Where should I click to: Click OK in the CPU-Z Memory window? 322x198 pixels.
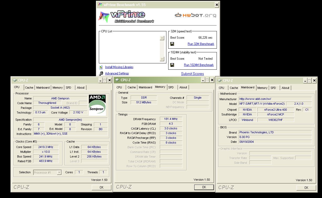tap(204, 187)
